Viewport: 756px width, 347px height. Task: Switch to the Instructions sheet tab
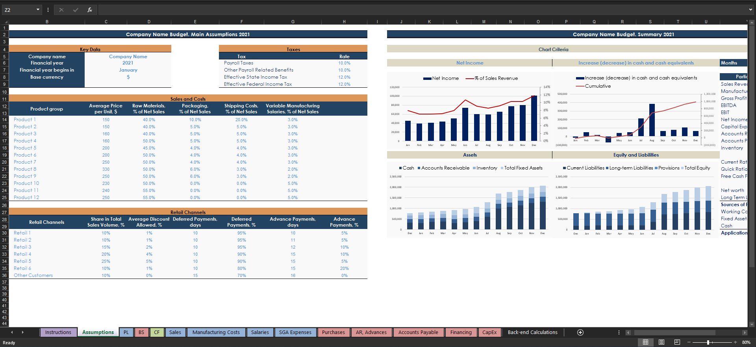pos(58,332)
